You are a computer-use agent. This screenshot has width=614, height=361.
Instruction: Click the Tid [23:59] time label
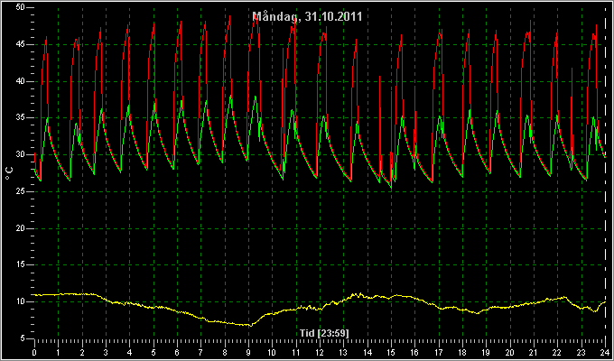[324, 333]
